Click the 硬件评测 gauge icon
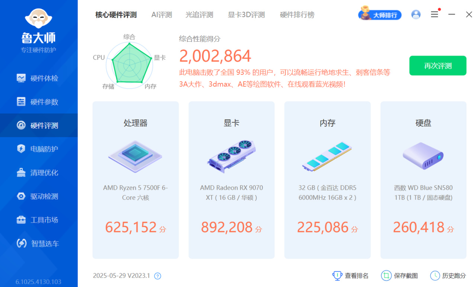 pos(21,125)
